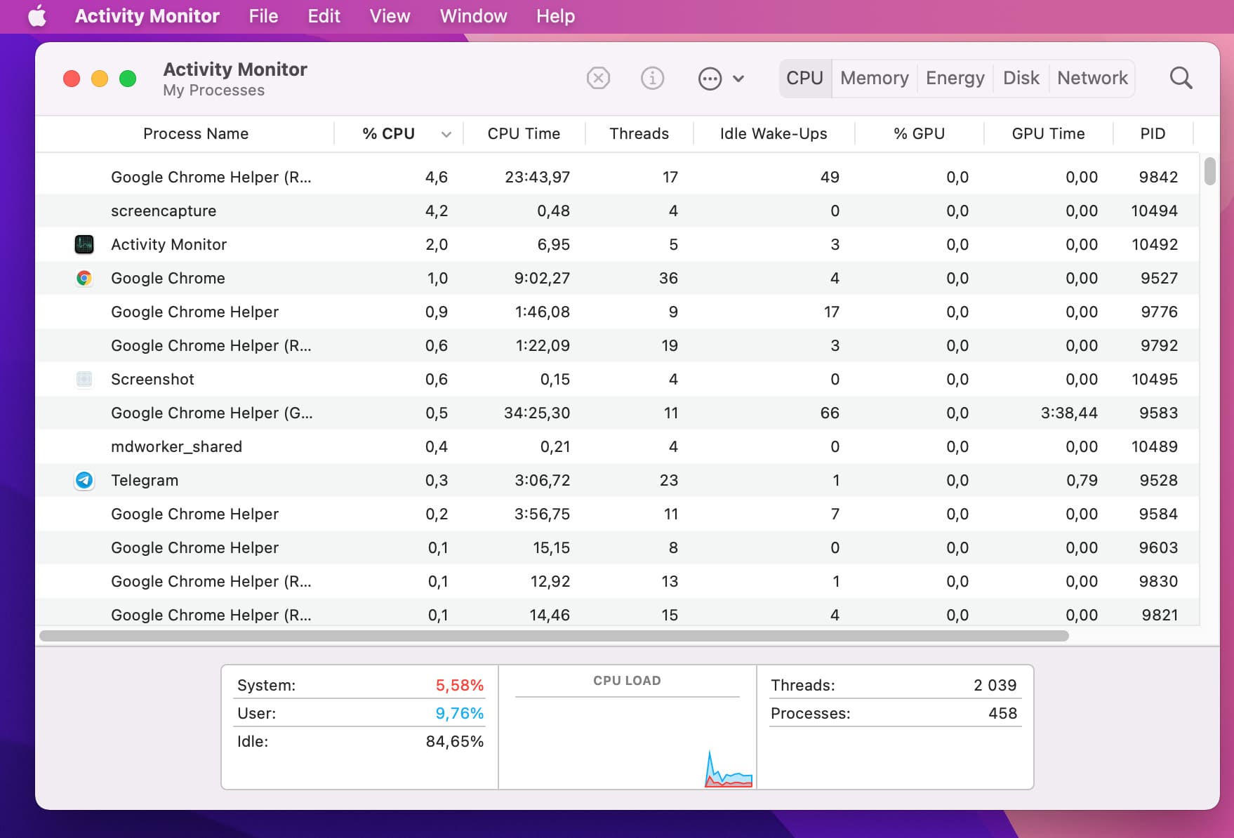This screenshot has height=838, width=1234.
Task: Click Idle Wake-Ups value 66
Action: [830, 413]
